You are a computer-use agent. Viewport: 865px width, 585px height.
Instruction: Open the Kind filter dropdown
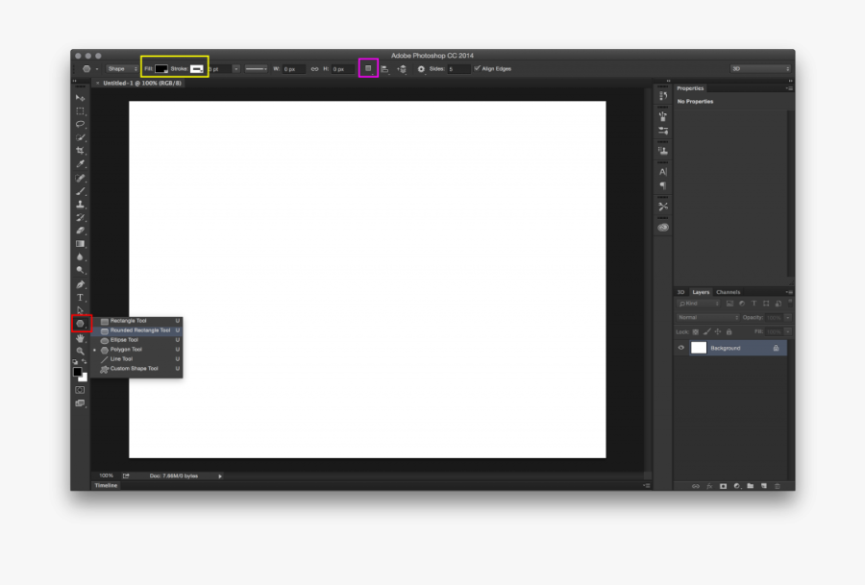pyautogui.click(x=697, y=304)
